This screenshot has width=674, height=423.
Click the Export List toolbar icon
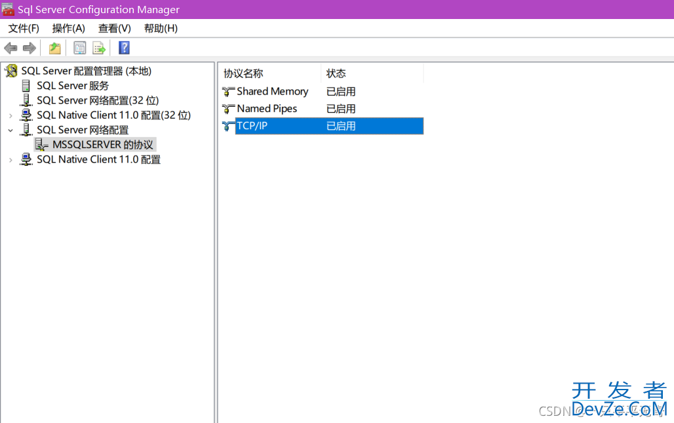pyautogui.click(x=99, y=48)
